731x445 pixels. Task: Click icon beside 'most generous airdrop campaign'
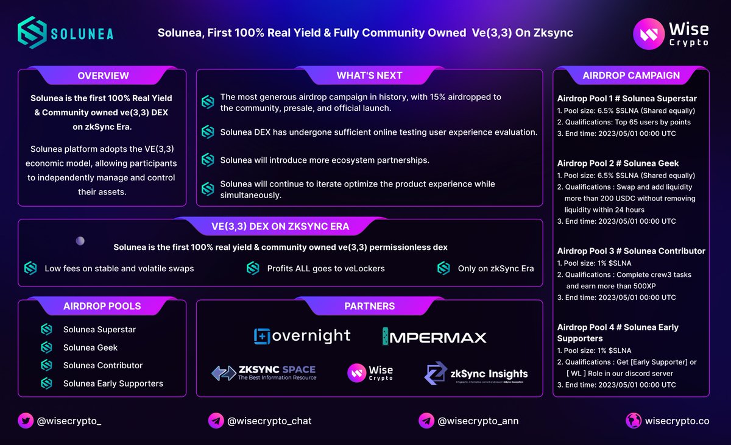click(x=208, y=102)
